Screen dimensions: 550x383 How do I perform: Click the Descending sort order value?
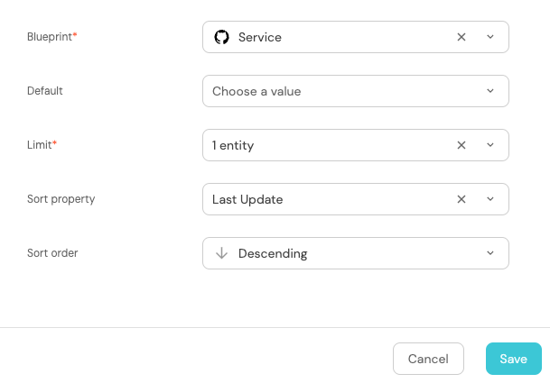[x=273, y=253]
